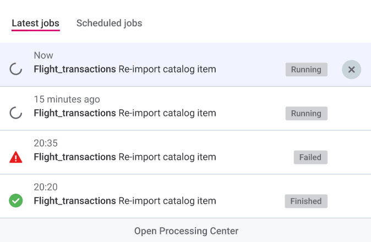Click the Running badge on the Now job
This screenshot has height=242, width=371.
306,70
